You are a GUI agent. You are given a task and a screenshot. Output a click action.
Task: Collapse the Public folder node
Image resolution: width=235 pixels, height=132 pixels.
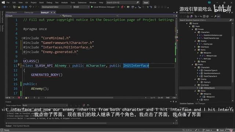(192, 65)
